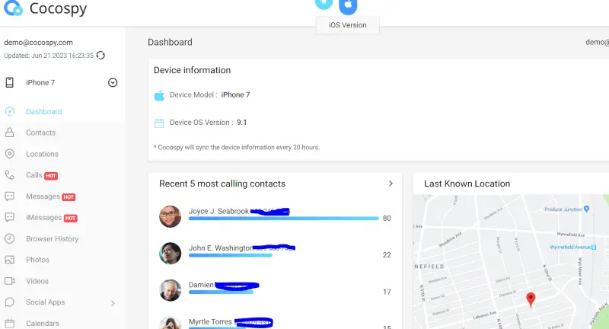Viewport: 609px width, 329px height.
Task: Click the HOT badge next to Calls
Action: tap(51, 176)
